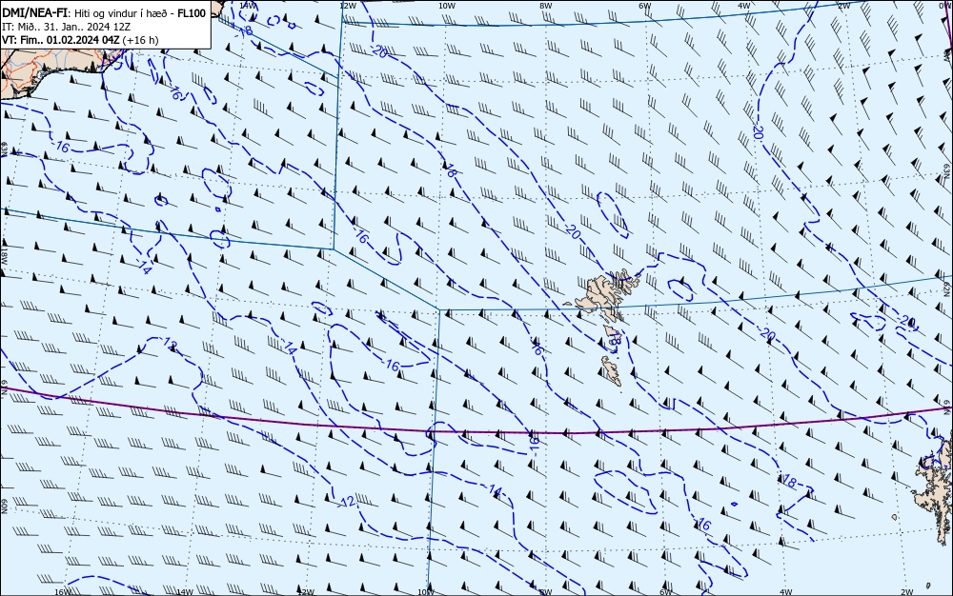Click the "18" contour label nearest the Shetland landmass

click(x=789, y=482)
